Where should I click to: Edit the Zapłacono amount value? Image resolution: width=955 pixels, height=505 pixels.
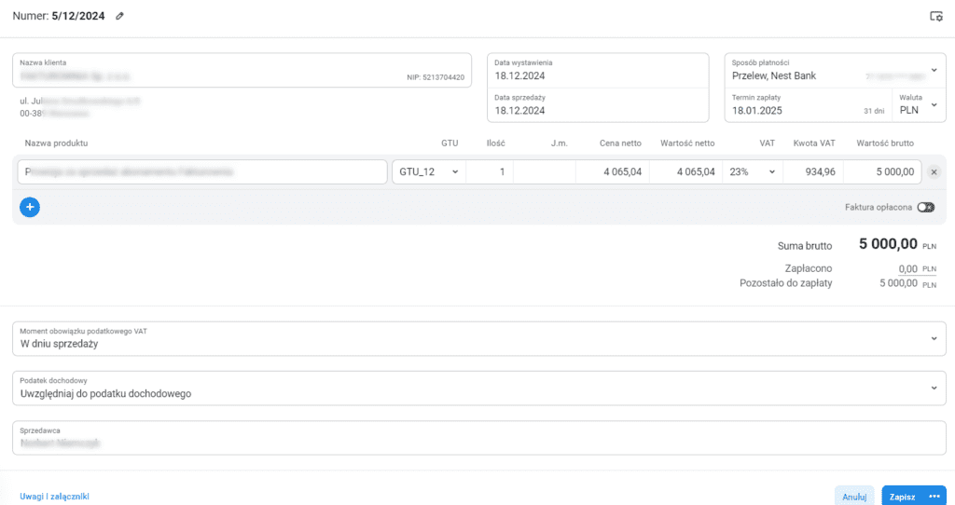click(901, 268)
